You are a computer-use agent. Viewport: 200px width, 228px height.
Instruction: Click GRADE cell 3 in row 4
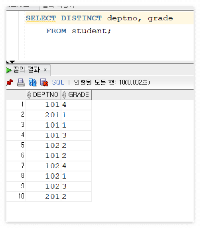point(76,135)
